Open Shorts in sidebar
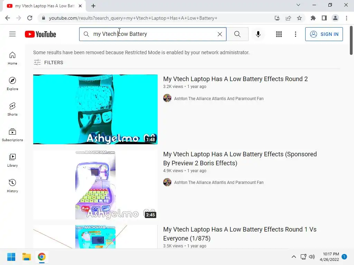354x265 pixels. point(12,109)
